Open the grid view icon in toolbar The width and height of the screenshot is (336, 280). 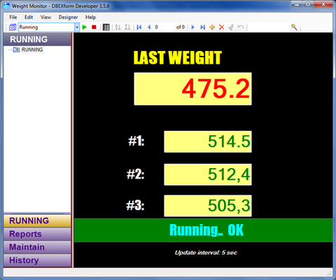(x=106, y=27)
